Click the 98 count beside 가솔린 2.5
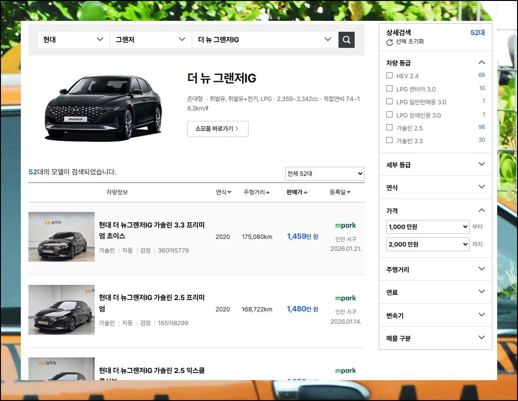The image size is (518, 401). [x=482, y=127]
